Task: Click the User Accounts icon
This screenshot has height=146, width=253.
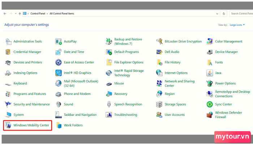Action: (x=159, y=115)
